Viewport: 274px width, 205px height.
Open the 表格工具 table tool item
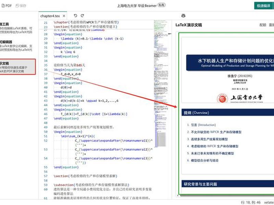tap(16, 28)
